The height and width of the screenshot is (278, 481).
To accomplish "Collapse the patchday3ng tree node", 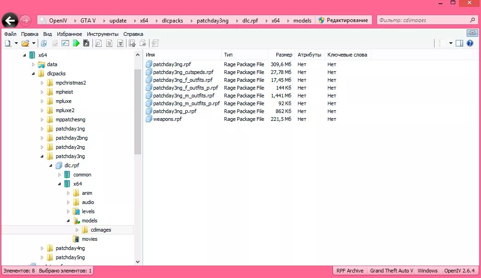I will tap(42, 156).
